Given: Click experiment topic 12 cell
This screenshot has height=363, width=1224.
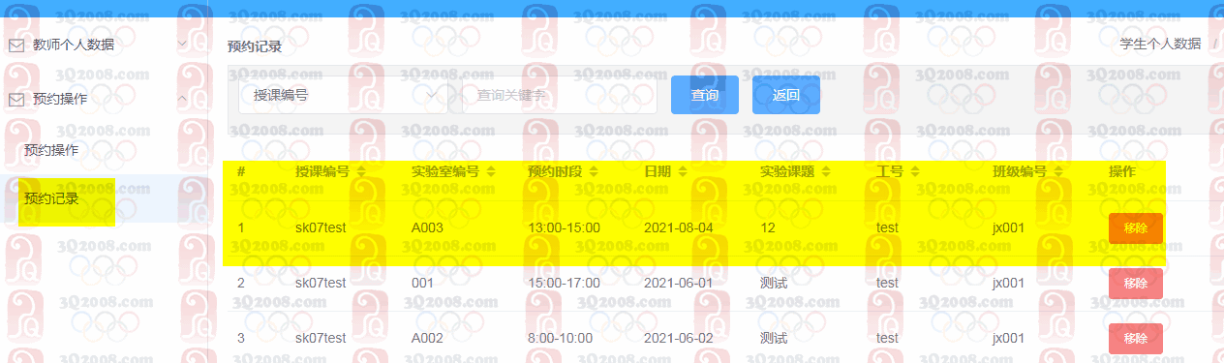Looking at the screenshot, I should coord(768,227).
